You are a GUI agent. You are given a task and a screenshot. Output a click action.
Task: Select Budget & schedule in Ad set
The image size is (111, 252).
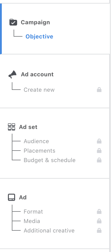50,160
